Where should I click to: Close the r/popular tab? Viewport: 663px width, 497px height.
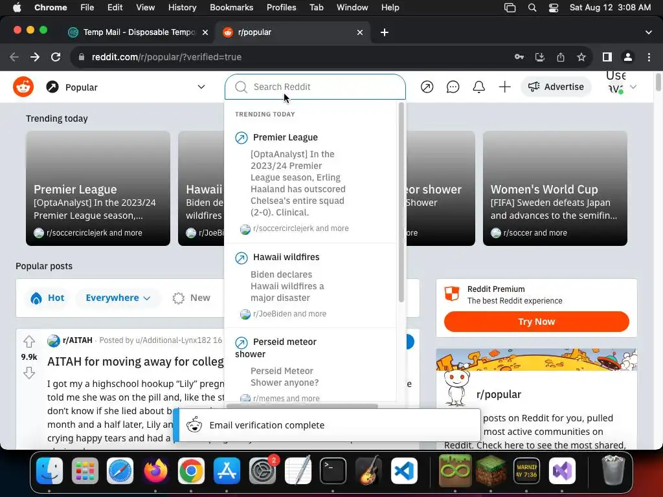[360, 32]
